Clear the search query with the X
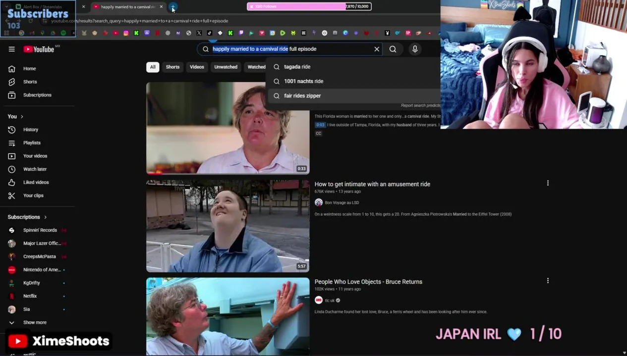Image resolution: width=627 pixels, height=356 pixels. [x=377, y=49]
